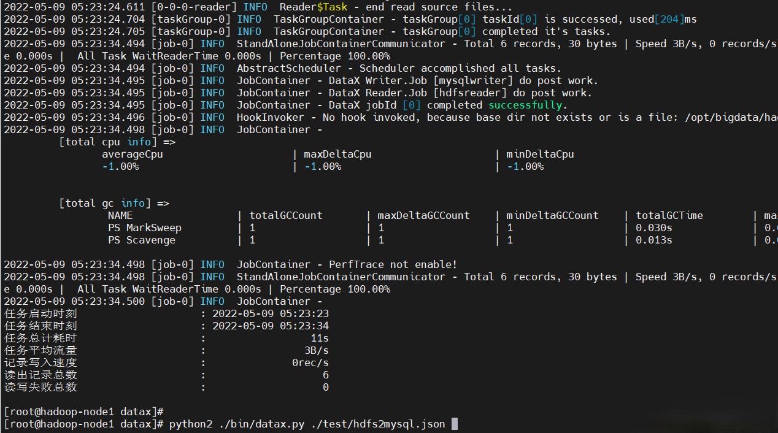Select the PS Scavenge row name
The height and width of the screenshot is (433, 778).
pyautogui.click(x=143, y=240)
